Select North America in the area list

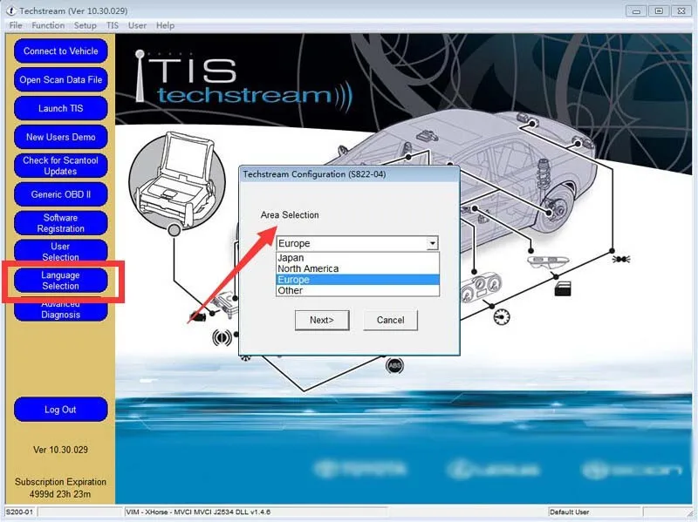358,268
